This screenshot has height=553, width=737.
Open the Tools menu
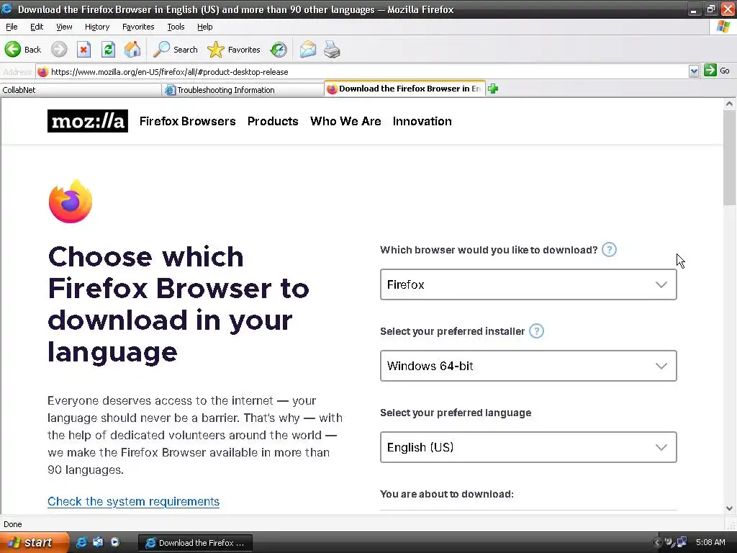pos(176,27)
